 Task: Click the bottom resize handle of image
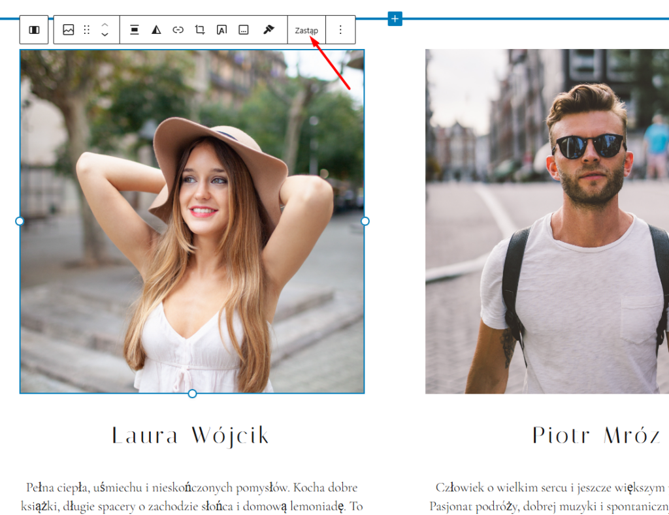pos(192,394)
